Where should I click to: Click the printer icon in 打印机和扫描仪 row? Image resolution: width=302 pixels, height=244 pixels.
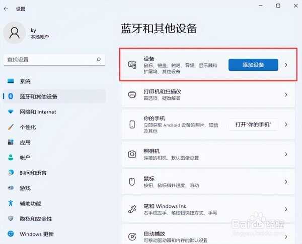[132, 95]
